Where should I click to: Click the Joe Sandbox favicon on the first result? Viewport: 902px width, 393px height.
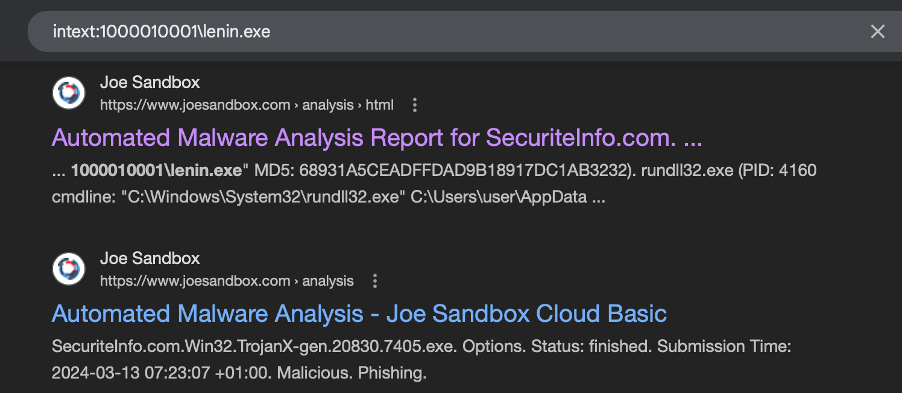[69, 93]
